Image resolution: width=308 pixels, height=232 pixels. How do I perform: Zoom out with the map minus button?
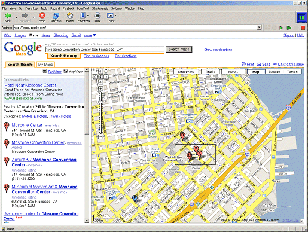pyautogui.click(x=100, y=137)
